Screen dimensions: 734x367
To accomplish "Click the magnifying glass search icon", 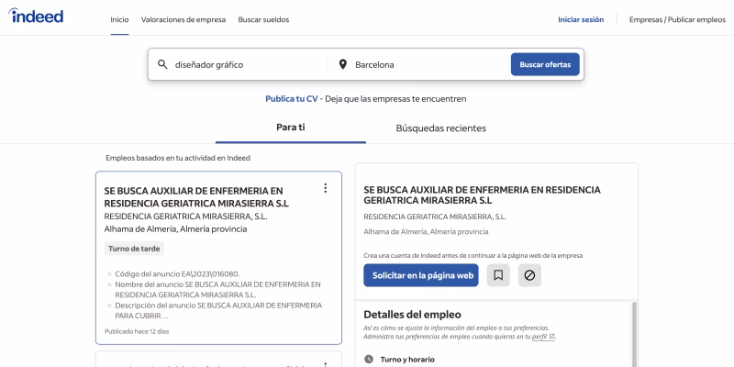I will (x=162, y=64).
